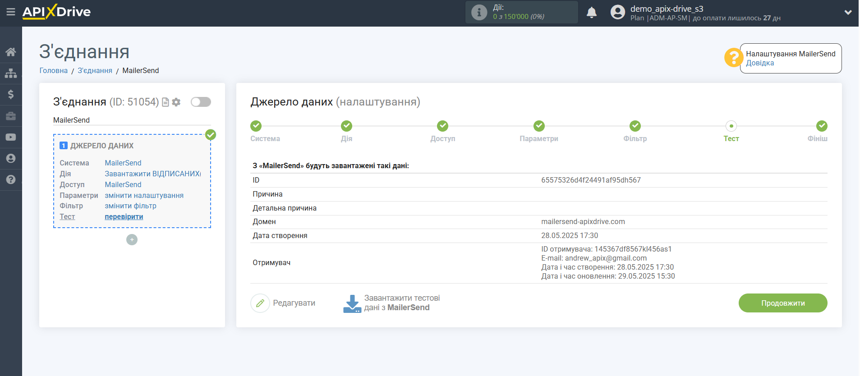Click the Фініш step checkmark
The height and width of the screenshot is (376, 860).
(x=822, y=126)
